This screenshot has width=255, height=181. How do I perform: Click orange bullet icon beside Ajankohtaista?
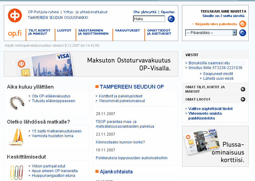coord(97,171)
